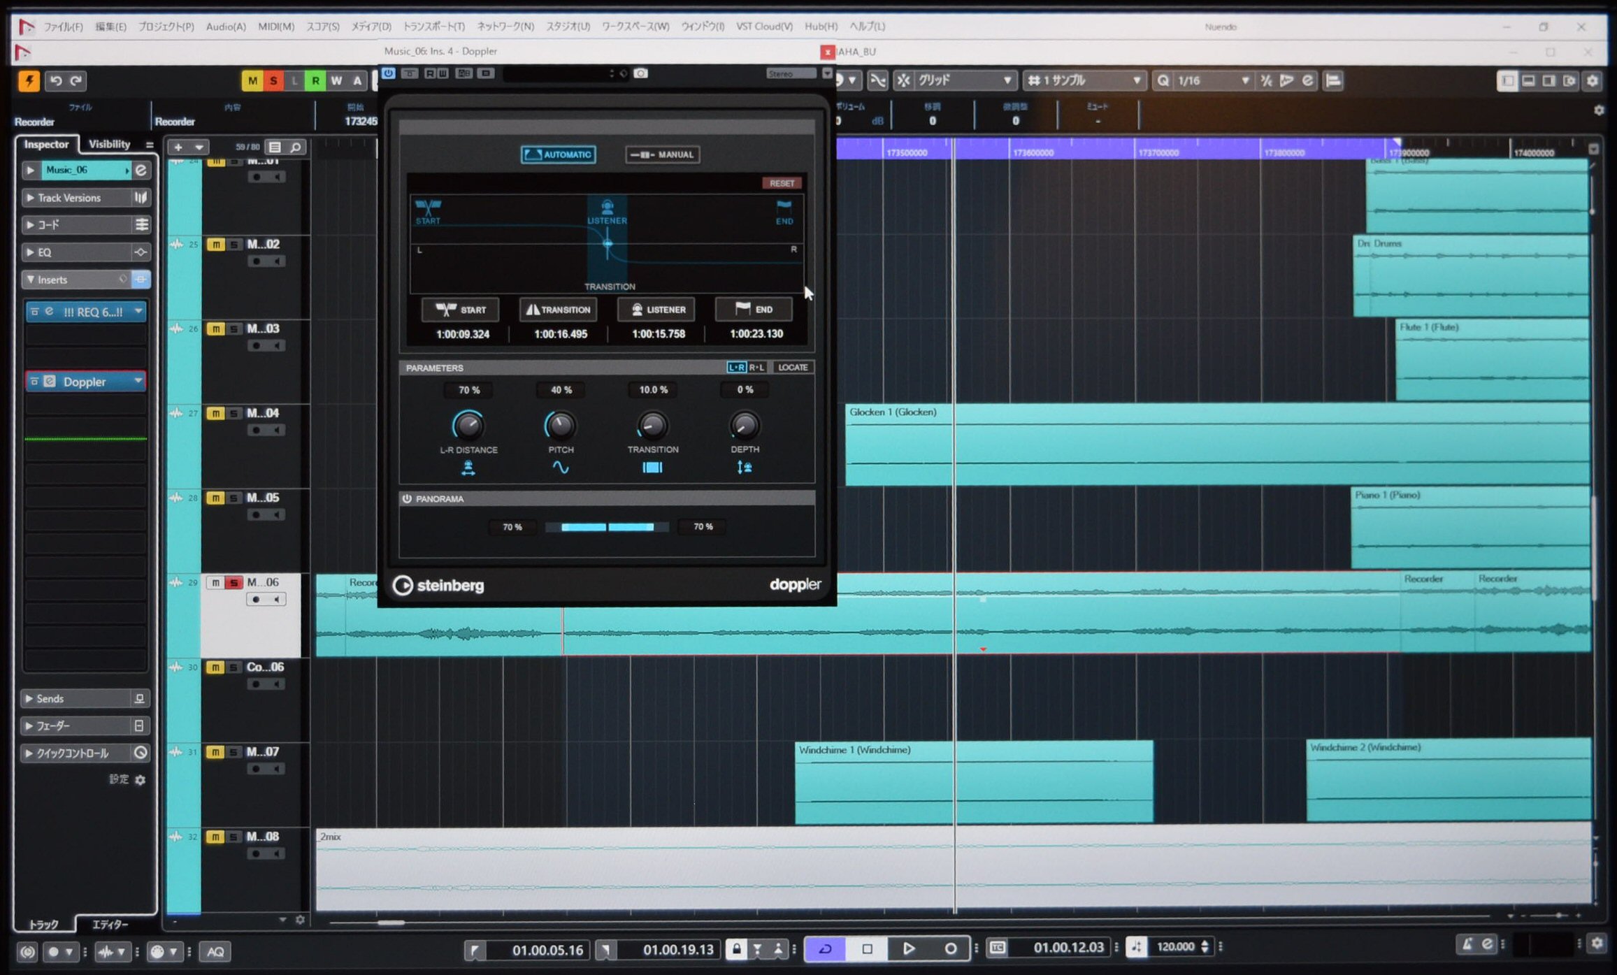Click the Pitch sine wave icon

(561, 468)
